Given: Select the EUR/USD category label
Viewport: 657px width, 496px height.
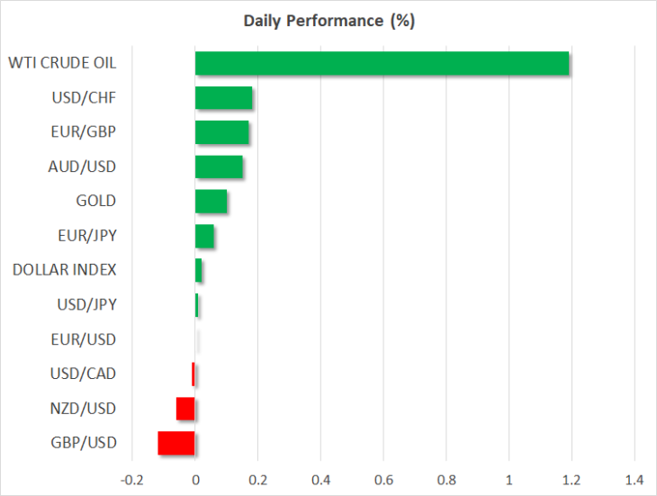Looking at the screenshot, I should (x=84, y=339).
